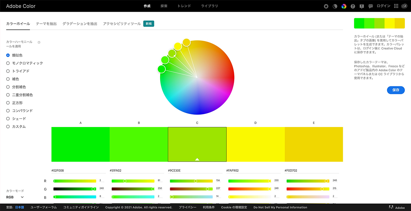
Task: Switch to the テーマを抽出 tab
Action: (x=46, y=24)
